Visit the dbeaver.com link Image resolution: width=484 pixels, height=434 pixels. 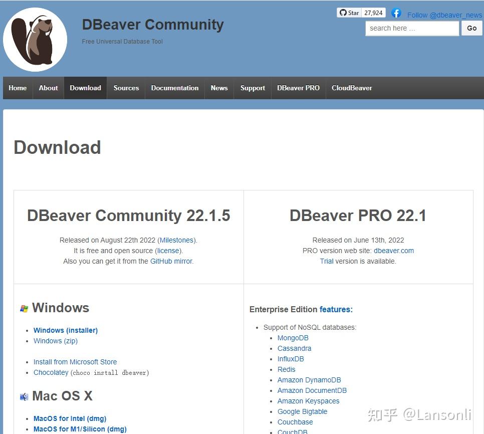click(393, 251)
